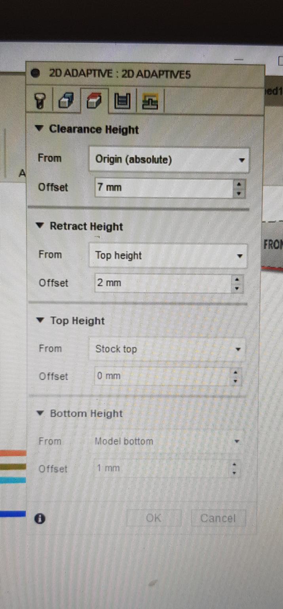Open Retract Height From dropdown
Screen dimensions: 283x609
(167, 256)
